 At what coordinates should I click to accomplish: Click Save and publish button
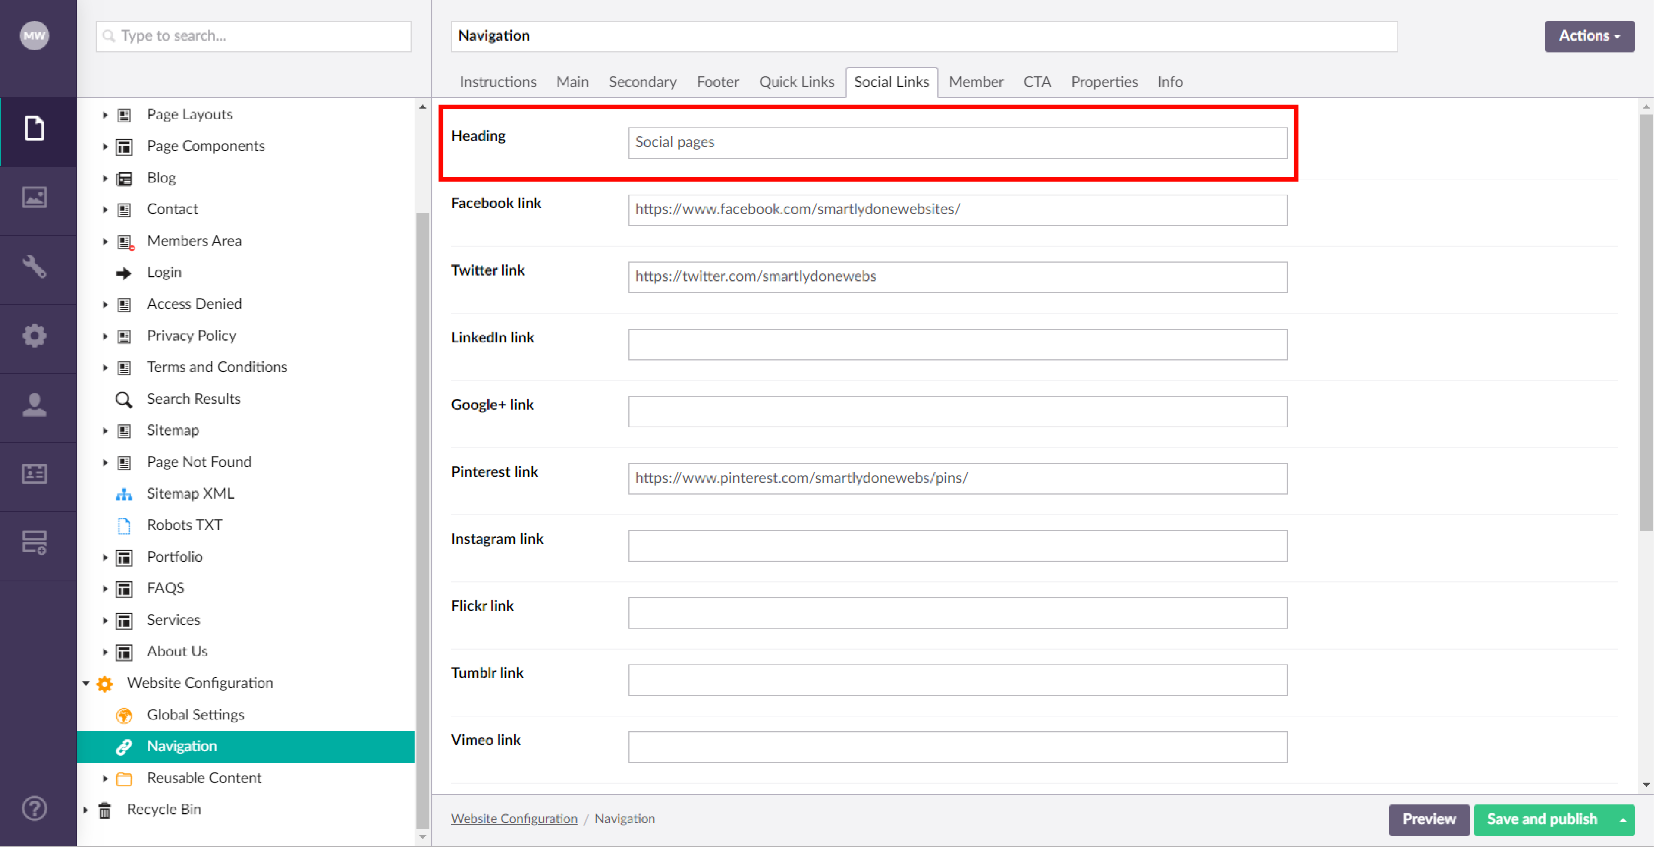point(1542,820)
